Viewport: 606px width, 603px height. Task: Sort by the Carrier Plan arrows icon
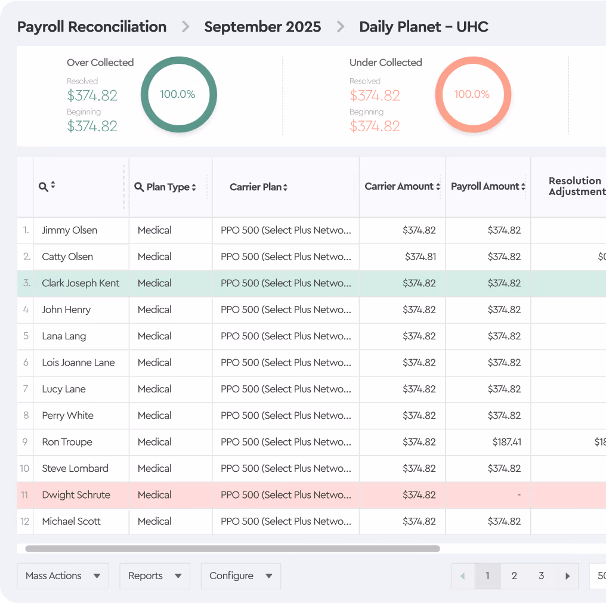pos(286,187)
